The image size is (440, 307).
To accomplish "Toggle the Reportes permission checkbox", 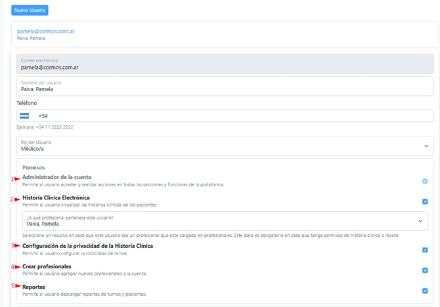I will pyautogui.click(x=425, y=291).
